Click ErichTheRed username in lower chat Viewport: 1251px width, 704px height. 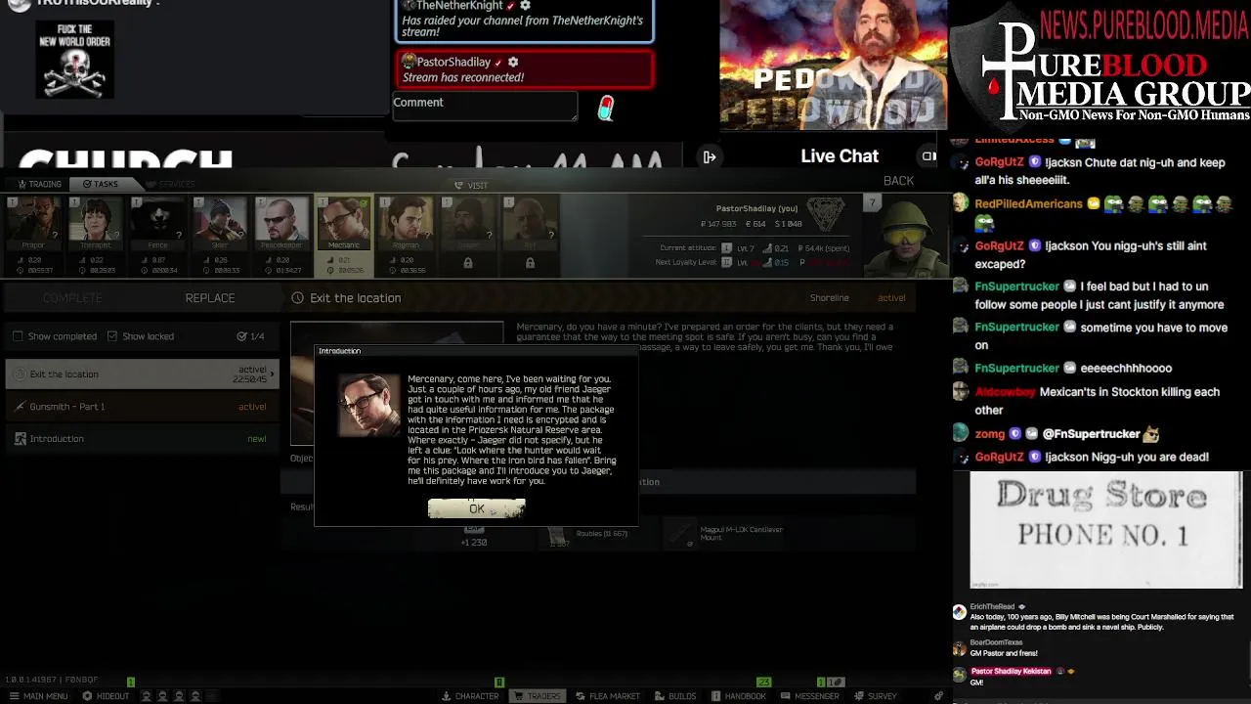(992, 607)
